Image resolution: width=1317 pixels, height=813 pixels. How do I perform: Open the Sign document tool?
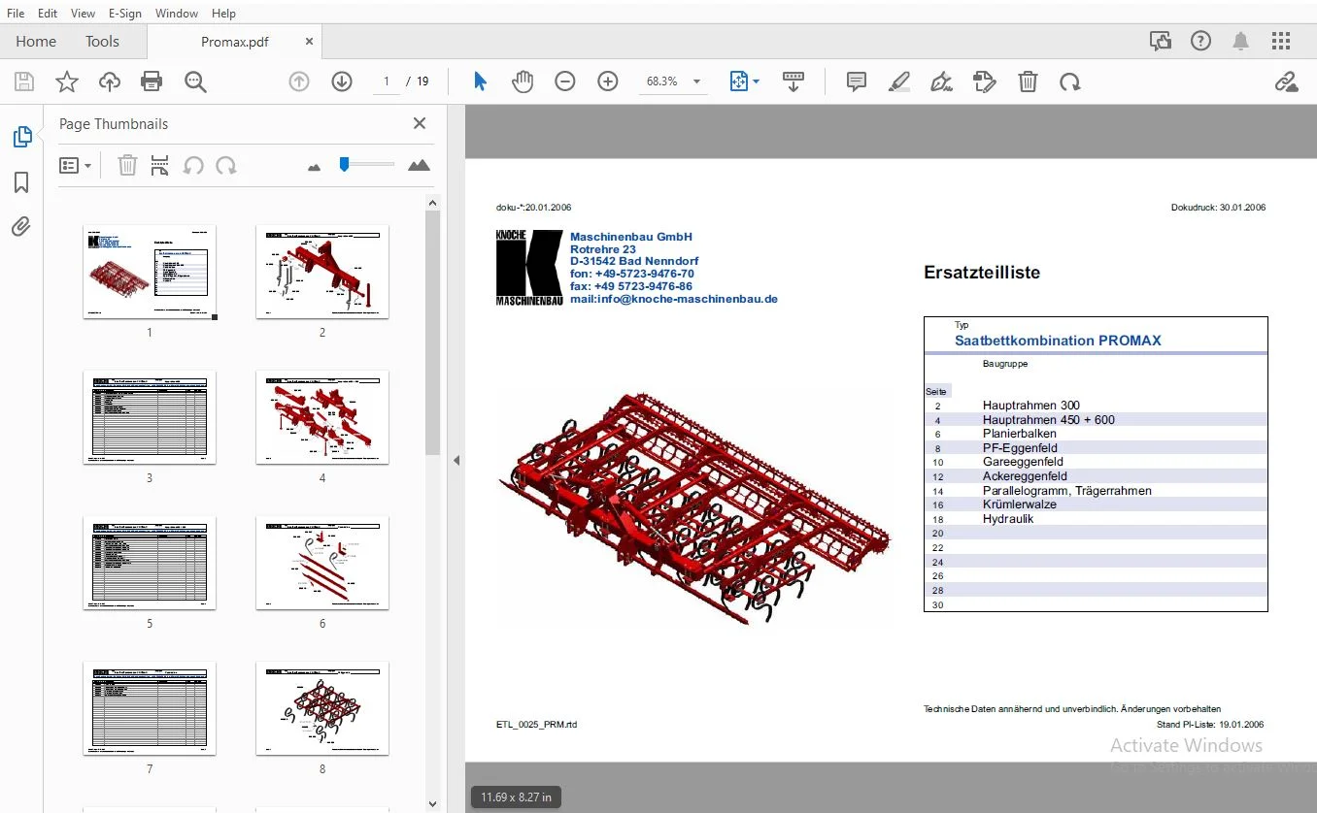(941, 81)
